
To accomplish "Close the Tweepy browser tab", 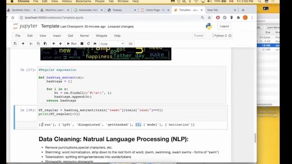I will pyautogui.click(x=135, y=10).
